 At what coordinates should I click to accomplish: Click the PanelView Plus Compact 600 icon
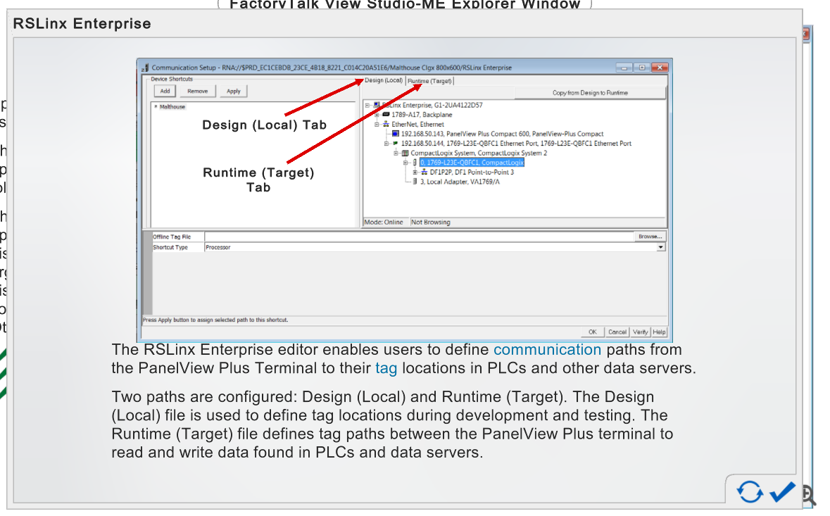(x=396, y=134)
